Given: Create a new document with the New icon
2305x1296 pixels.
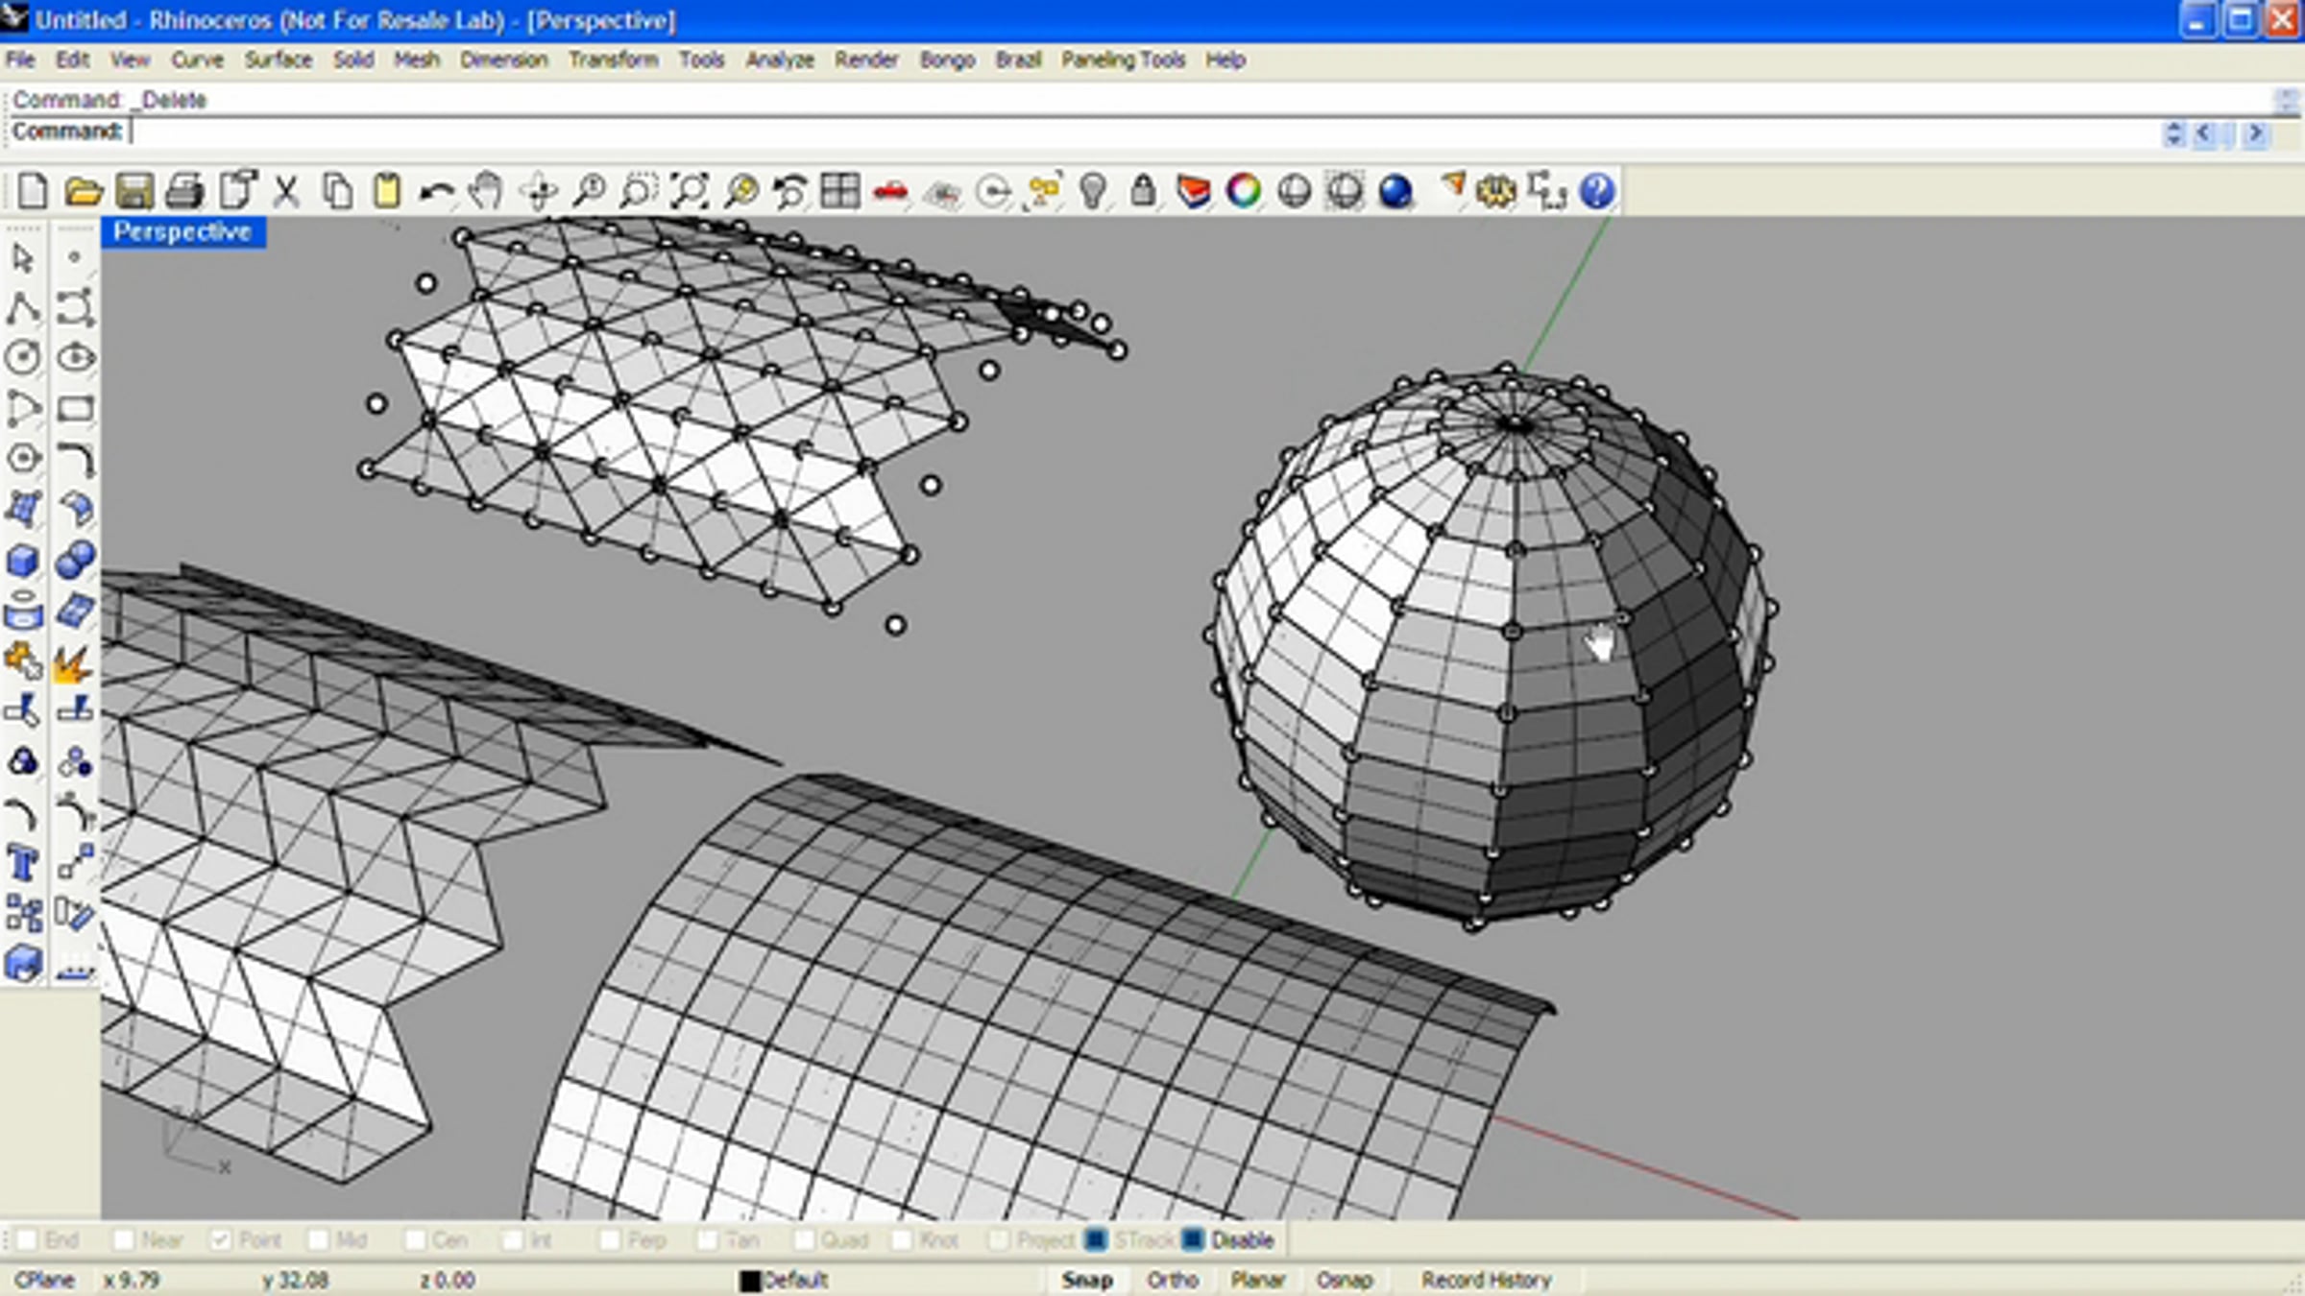Looking at the screenshot, I should point(32,191).
